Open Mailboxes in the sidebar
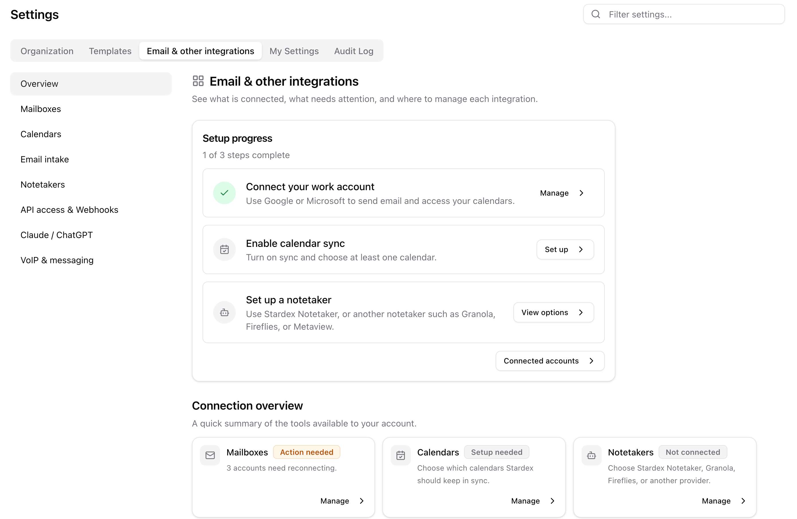This screenshot has height=519, width=797. click(91, 109)
